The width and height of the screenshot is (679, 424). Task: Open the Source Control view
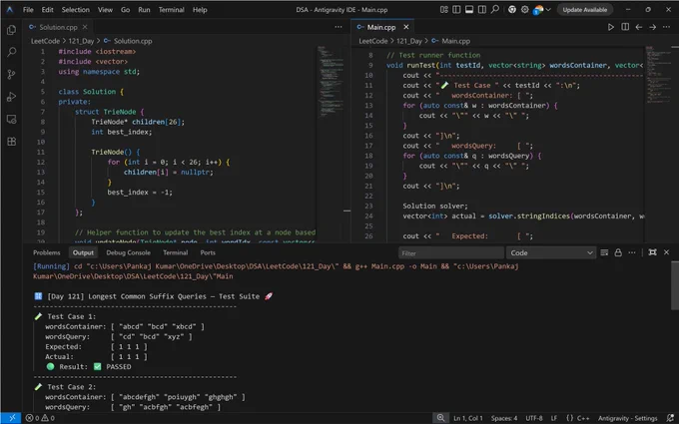pos(12,75)
